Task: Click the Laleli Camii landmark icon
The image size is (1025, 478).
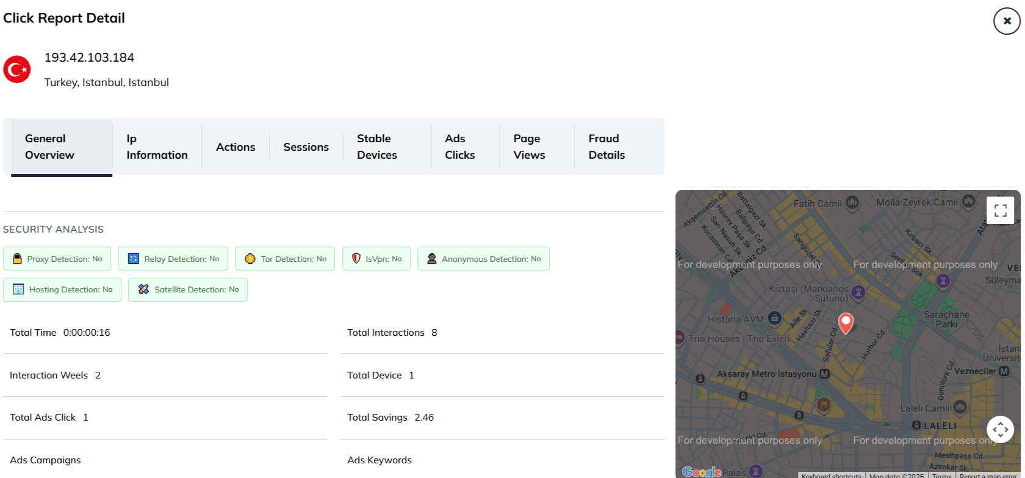Action: (x=960, y=407)
